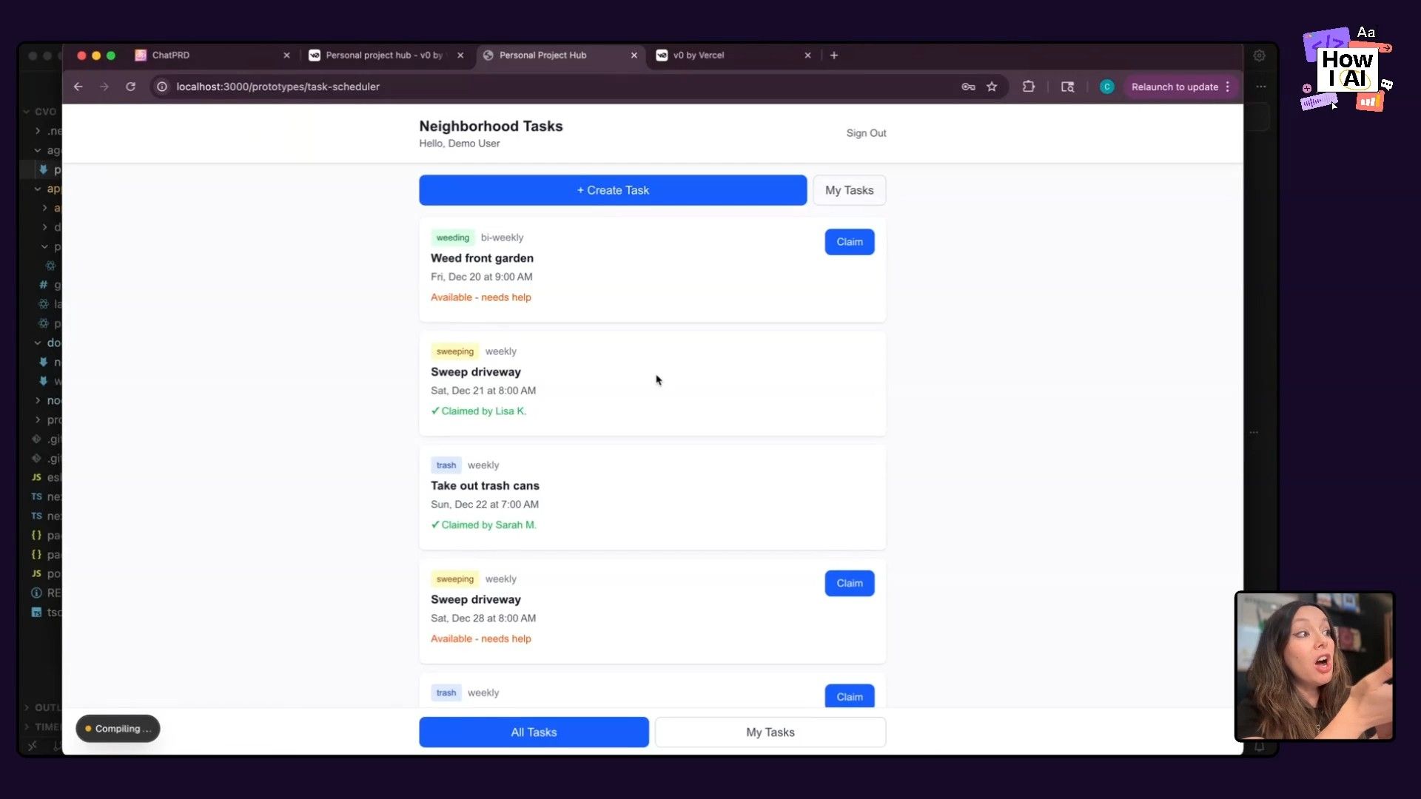The width and height of the screenshot is (1421, 799).
Task: Click the Compiling status indicator
Action: (x=118, y=729)
